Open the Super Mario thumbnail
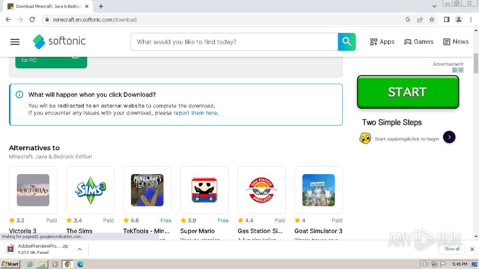 pos(204,190)
